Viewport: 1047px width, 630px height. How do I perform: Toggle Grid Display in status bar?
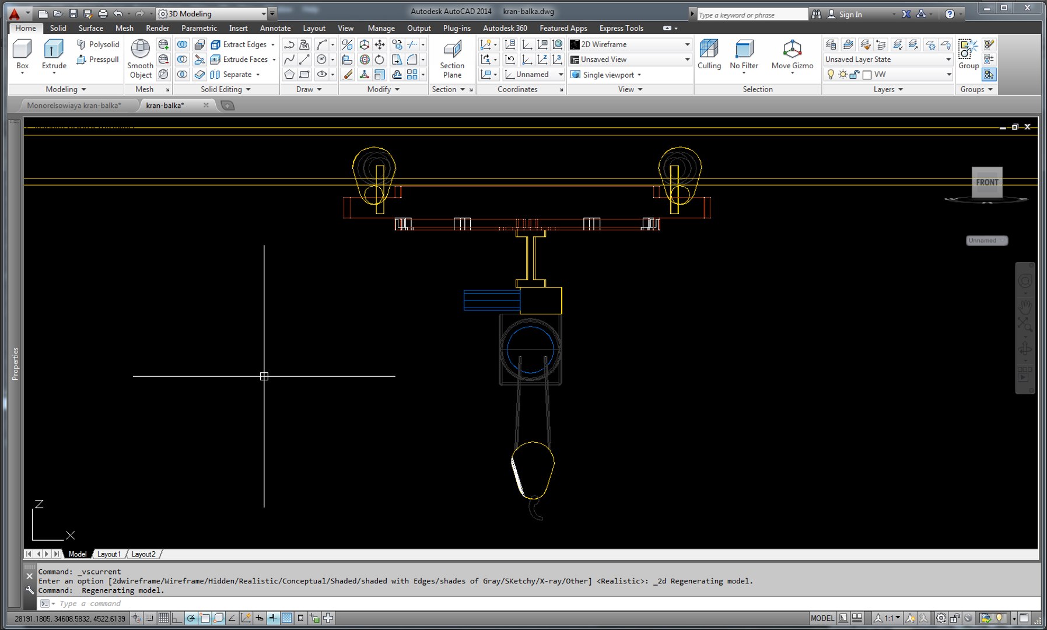163,618
